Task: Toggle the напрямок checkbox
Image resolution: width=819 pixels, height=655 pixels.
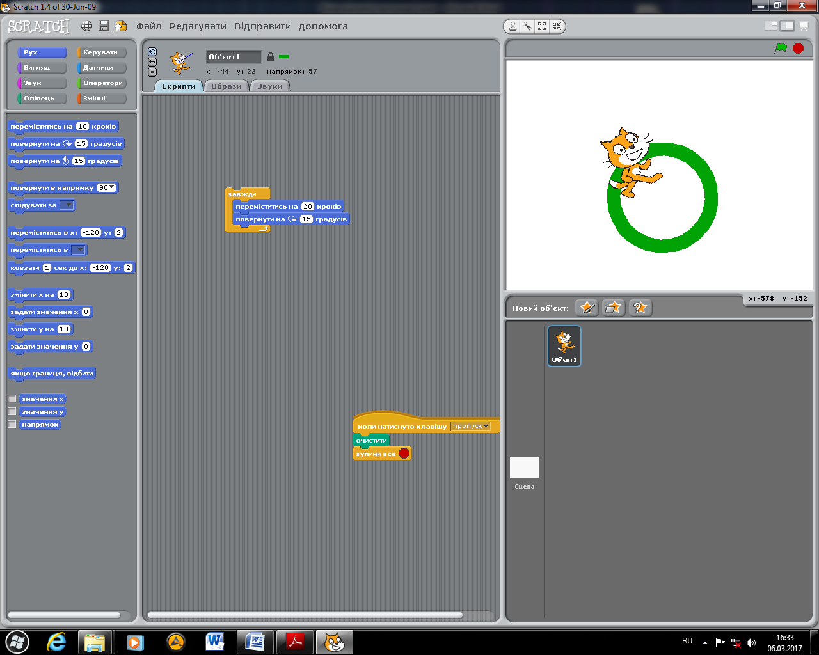Action: point(12,424)
